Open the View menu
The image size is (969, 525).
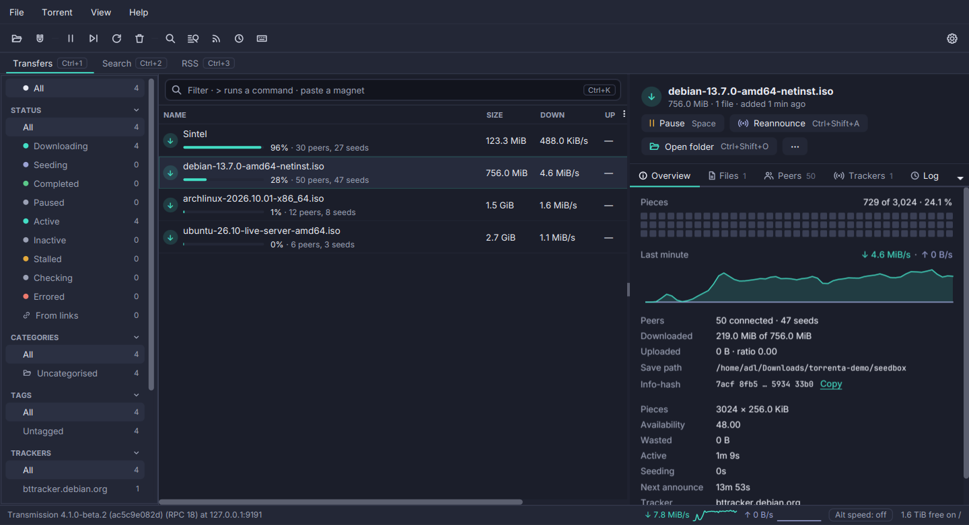pyautogui.click(x=101, y=12)
